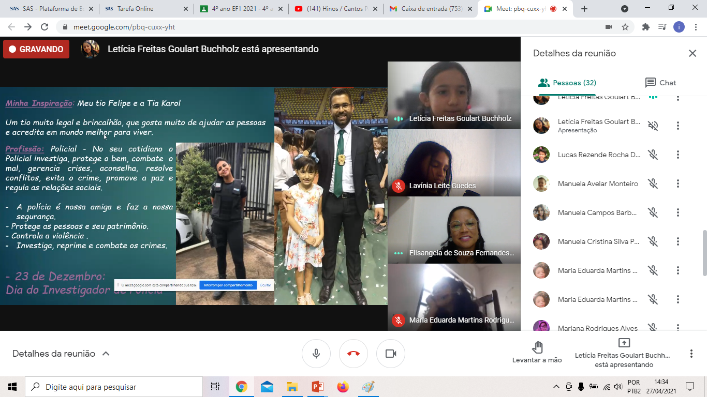Screen dimensions: 707x397
Task: Open File Explorer from the taskbar
Action: (x=292, y=387)
